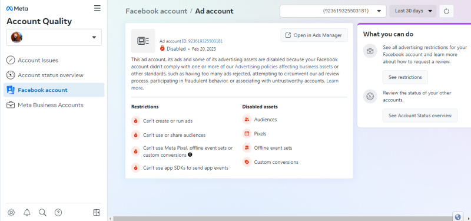Open Advertising policies affecting business assets link

(x=284, y=67)
